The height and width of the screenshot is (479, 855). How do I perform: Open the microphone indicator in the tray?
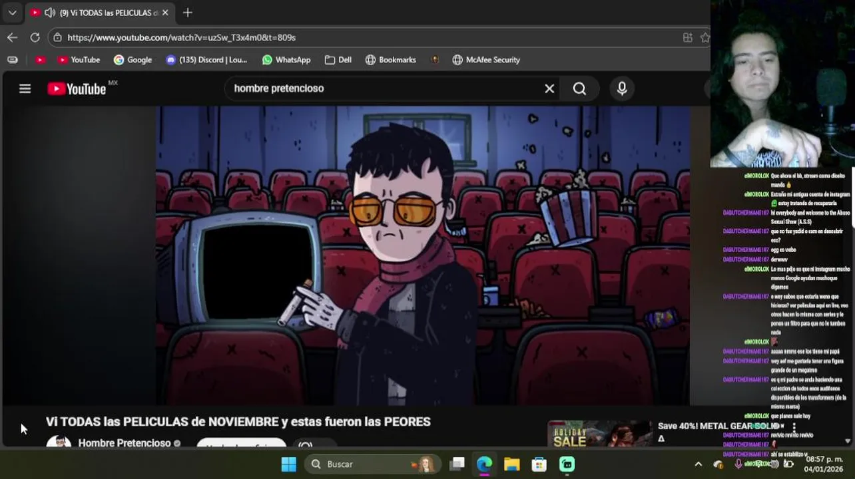tap(738, 464)
